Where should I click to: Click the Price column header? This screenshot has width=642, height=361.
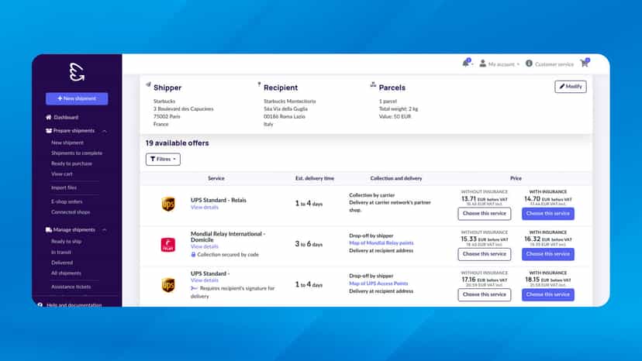click(516, 178)
